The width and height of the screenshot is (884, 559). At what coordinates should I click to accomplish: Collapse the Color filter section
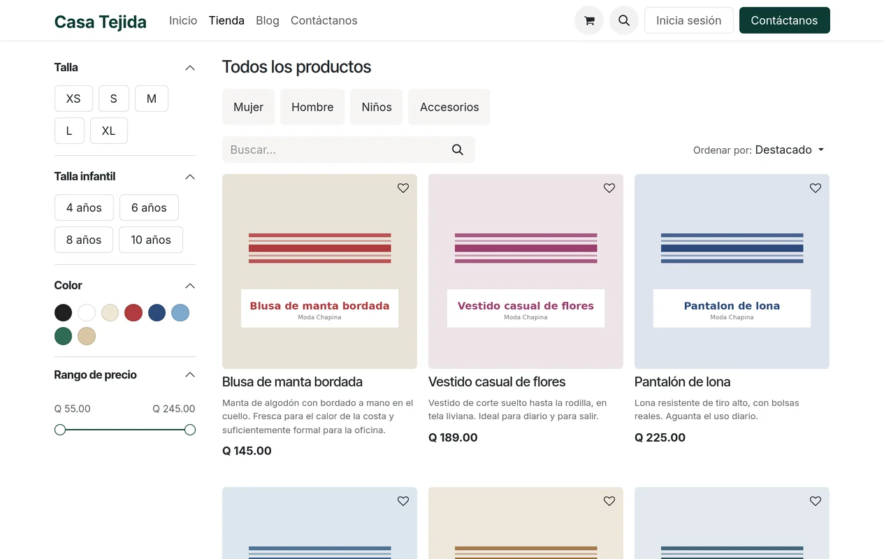tap(189, 286)
